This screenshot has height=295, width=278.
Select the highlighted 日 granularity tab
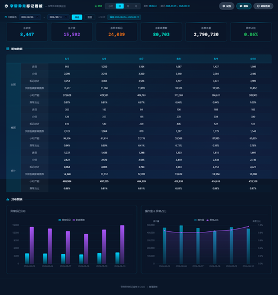pyautogui.click(x=120, y=6)
